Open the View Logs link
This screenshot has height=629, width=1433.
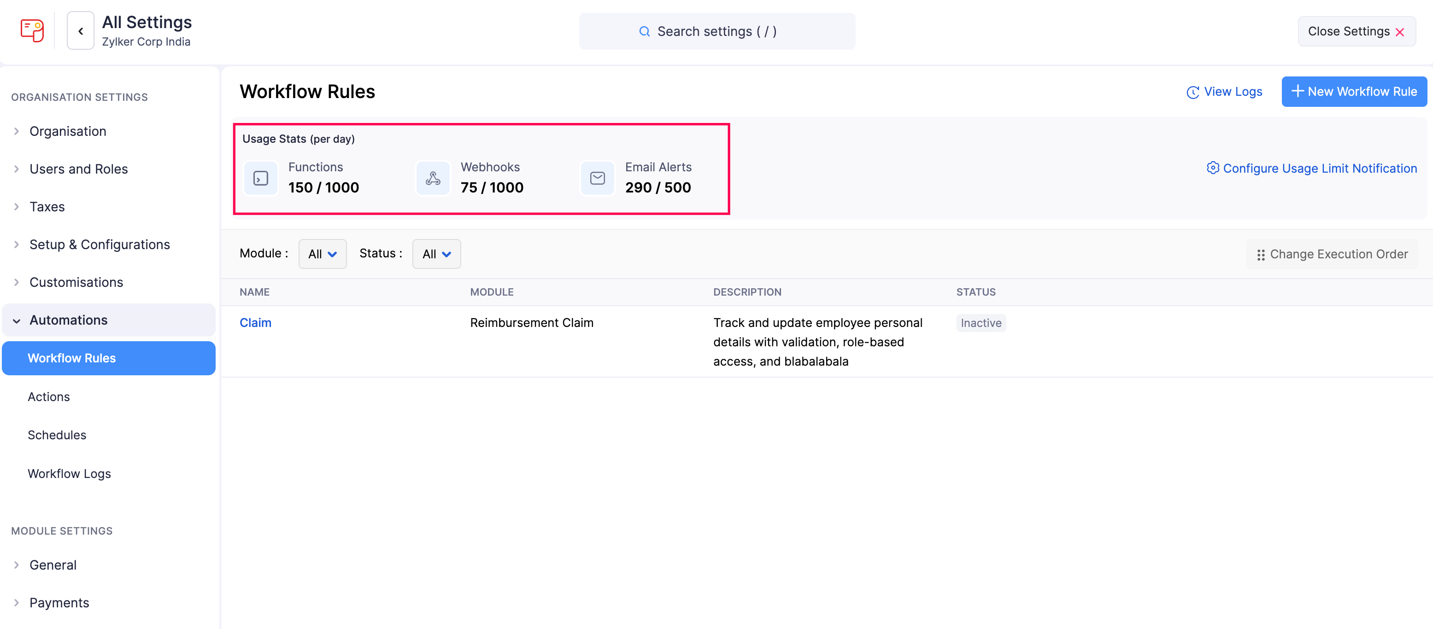tap(1224, 92)
